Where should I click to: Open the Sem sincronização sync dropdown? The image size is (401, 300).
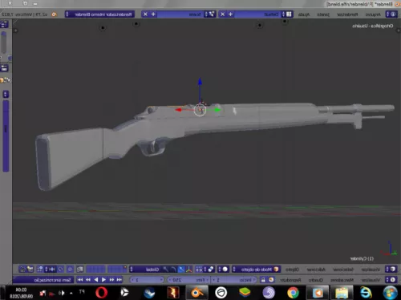pyautogui.click(x=43, y=280)
